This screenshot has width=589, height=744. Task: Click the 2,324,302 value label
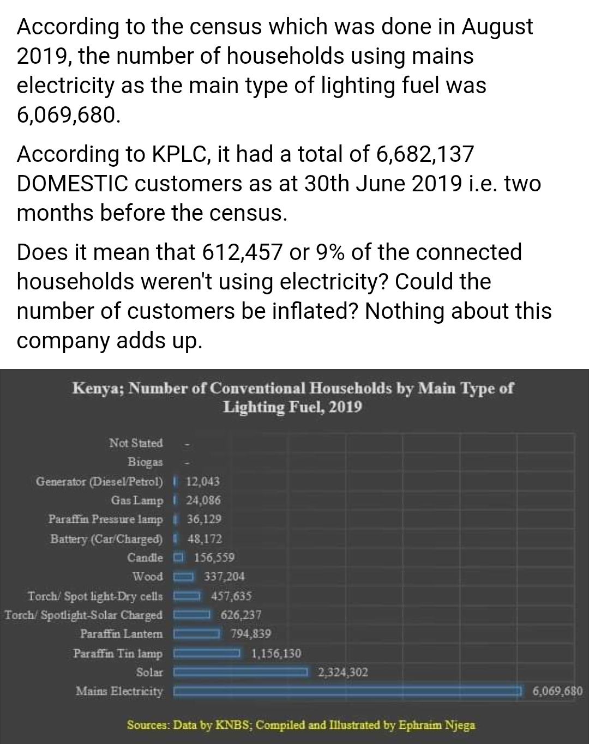[342, 672]
